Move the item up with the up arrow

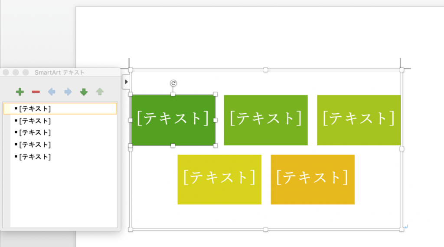coord(100,92)
